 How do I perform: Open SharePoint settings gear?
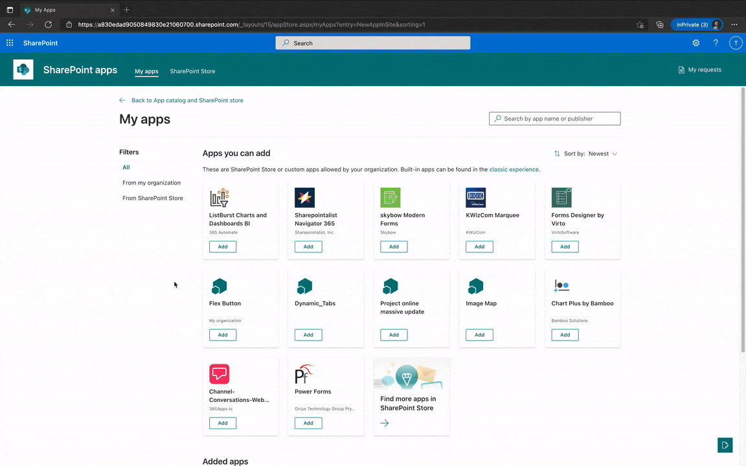(695, 43)
